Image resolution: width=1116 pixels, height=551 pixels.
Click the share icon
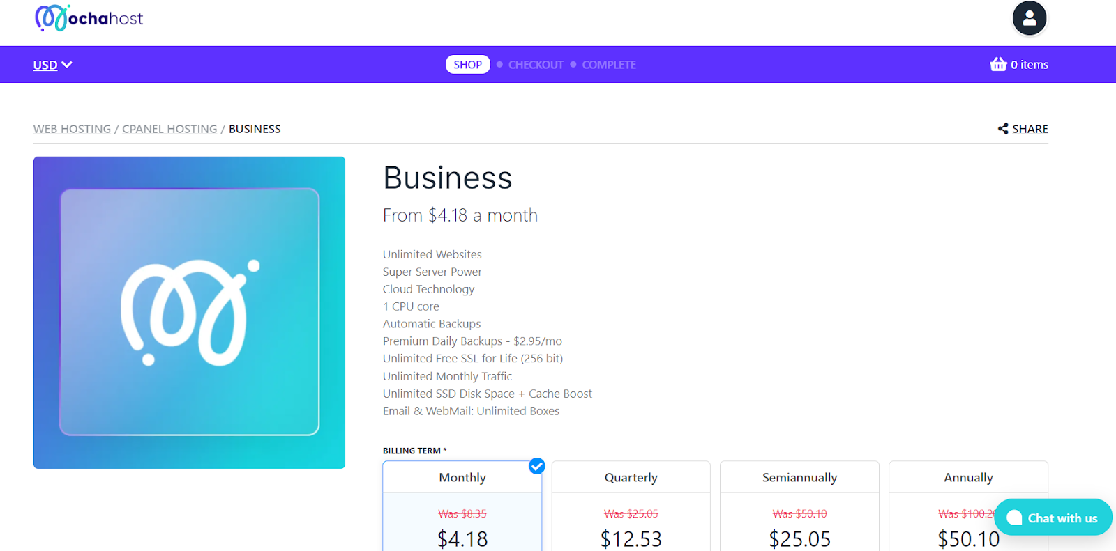click(1003, 129)
